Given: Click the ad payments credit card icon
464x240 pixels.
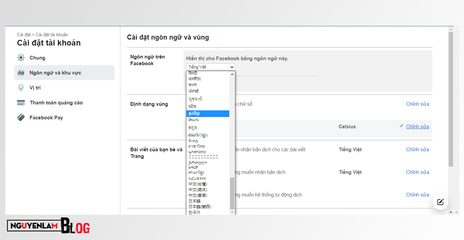Looking at the screenshot, I should 21,102.
